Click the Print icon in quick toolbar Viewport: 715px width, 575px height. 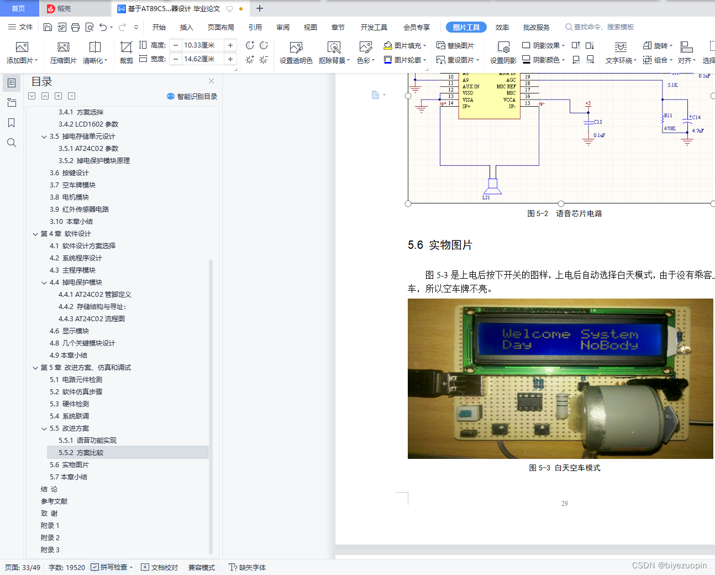75,27
